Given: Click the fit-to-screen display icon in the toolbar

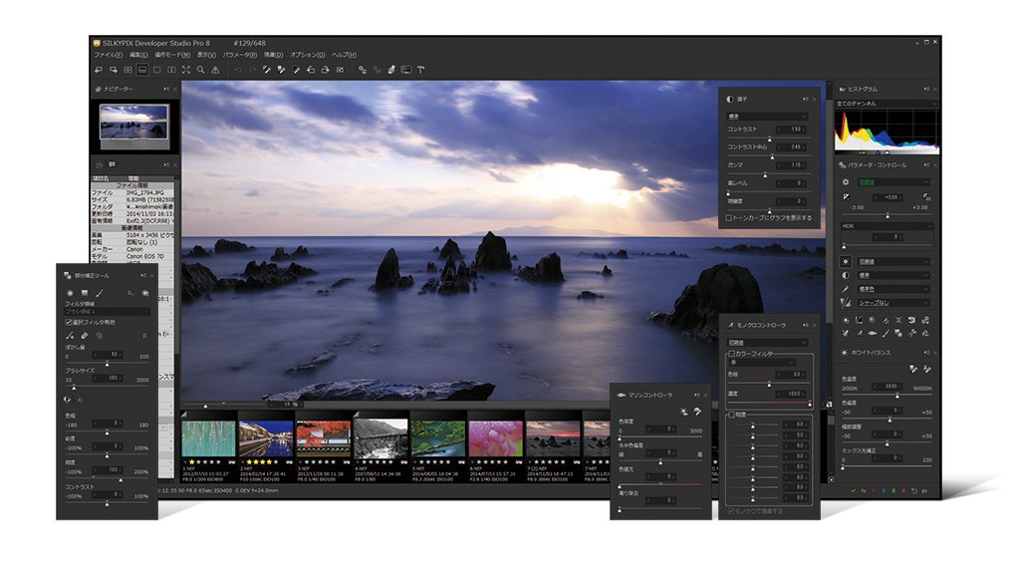Looking at the screenshot, I should (x=185, y=70).
